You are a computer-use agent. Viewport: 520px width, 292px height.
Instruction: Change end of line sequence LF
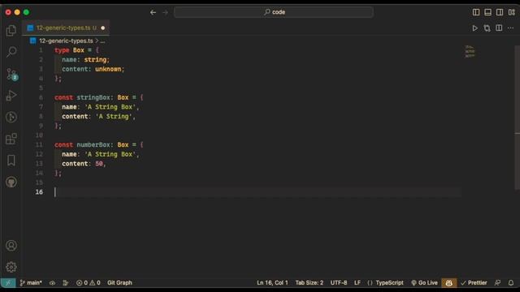click(x=357, y=283)
